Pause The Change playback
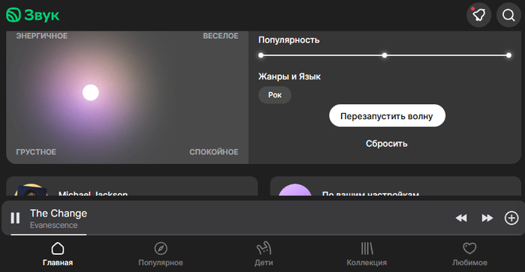Image resolution: width=525 pixels, height=272 pixels. pos(16,218)
